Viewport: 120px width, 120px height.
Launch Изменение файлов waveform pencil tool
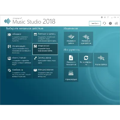click(71, 39)
